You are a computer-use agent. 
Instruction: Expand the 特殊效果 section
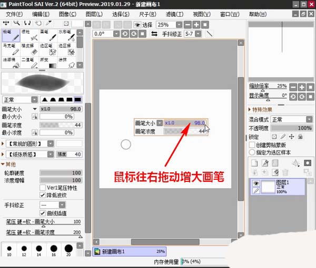tap(260, 110)
